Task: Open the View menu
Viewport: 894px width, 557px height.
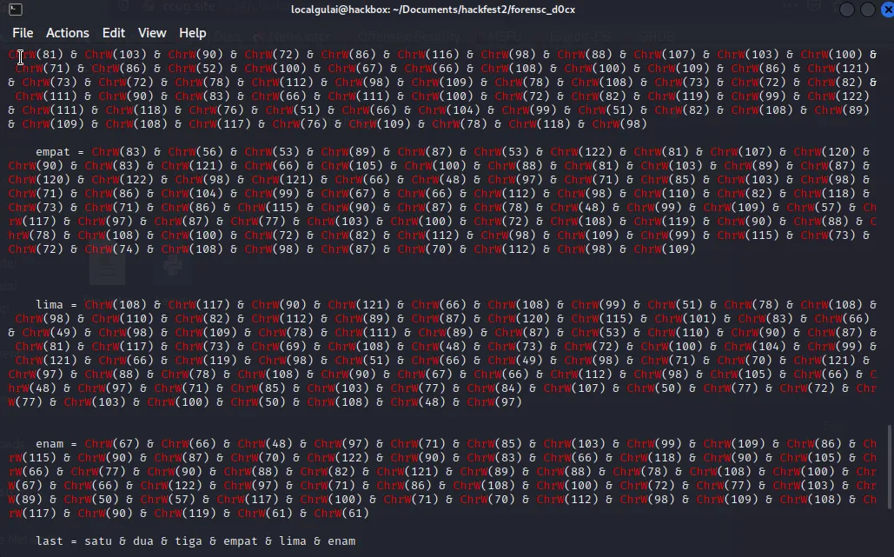Action: pyautogui.click(x=152, y=33)
